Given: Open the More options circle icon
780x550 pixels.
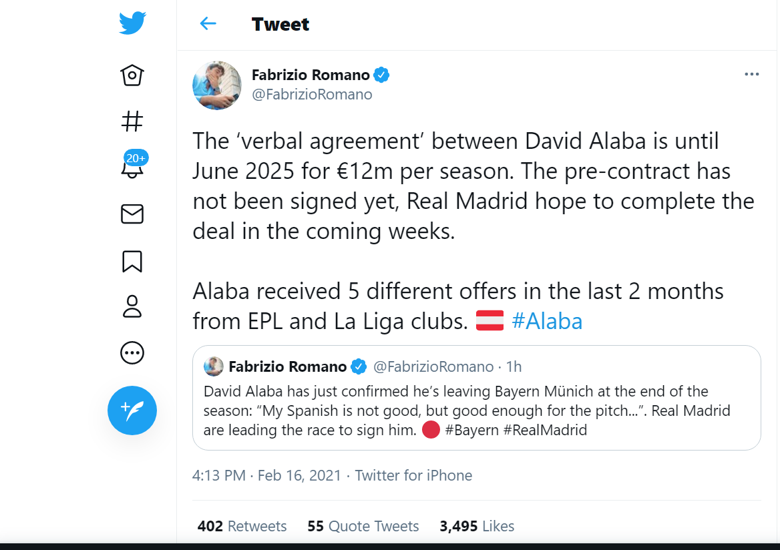Looking at the screenshot, I should pyautogui.click(x=132, y=352).
